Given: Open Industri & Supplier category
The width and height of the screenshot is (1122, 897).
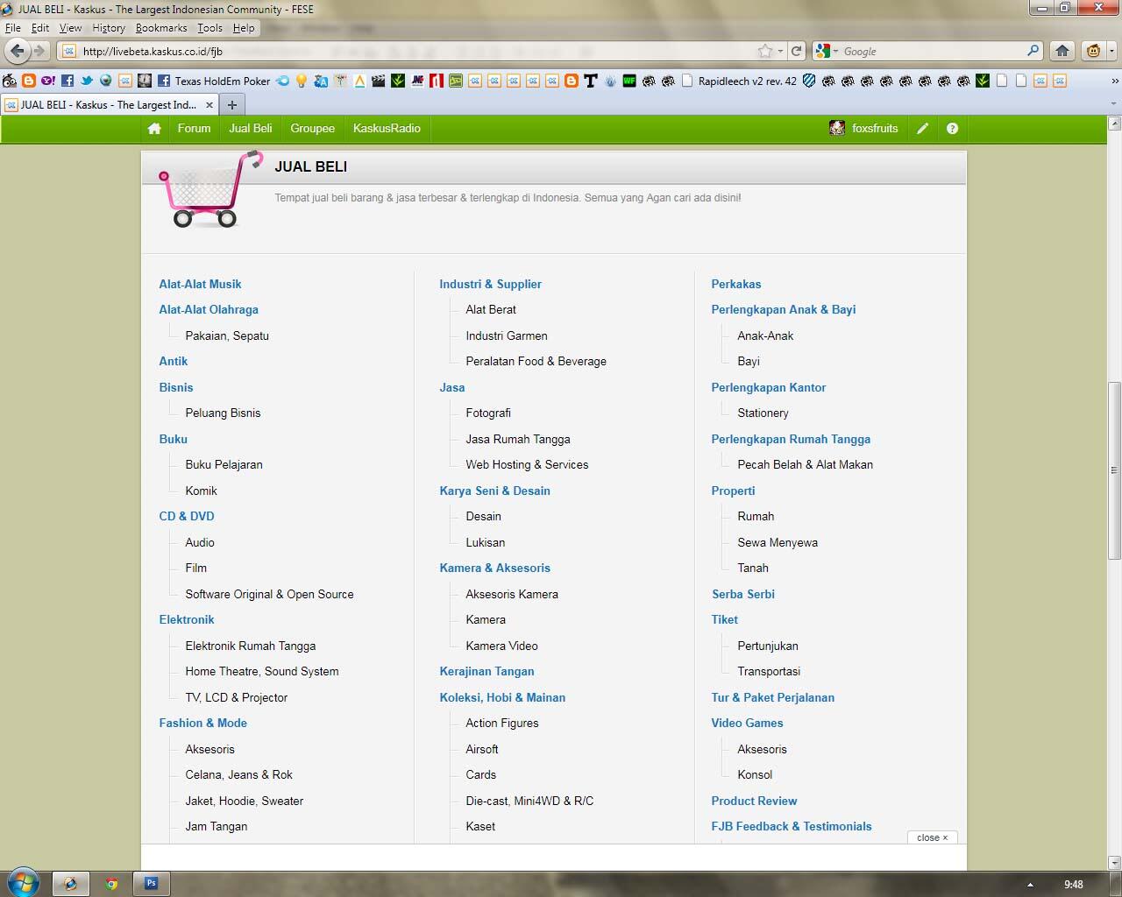Looking at the screenshot, I should point(490,284).
